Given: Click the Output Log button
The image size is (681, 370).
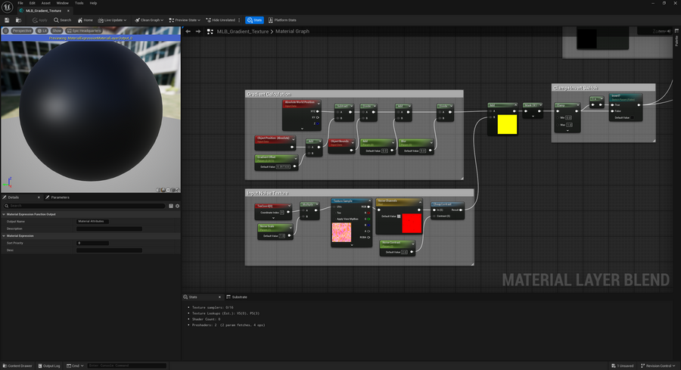Looking at the screenshot, I should point(51,365).
